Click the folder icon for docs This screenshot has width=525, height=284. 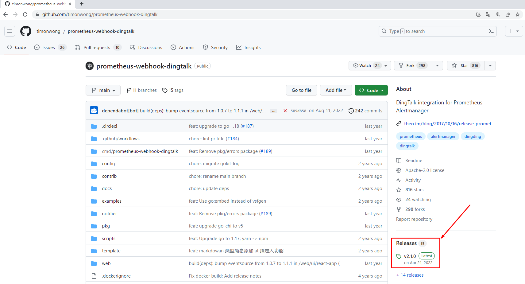click(94, 189)
